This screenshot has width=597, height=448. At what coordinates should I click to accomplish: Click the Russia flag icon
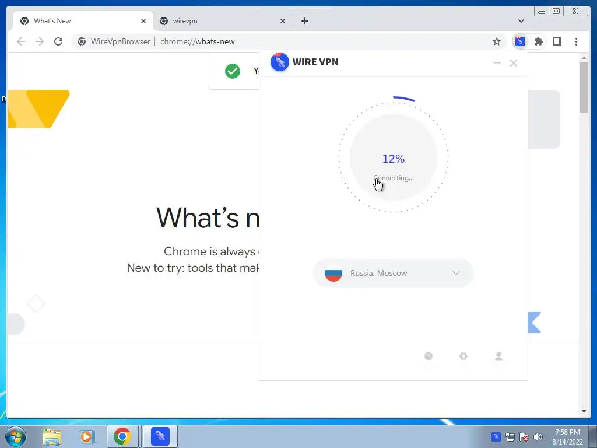point(333,273)
